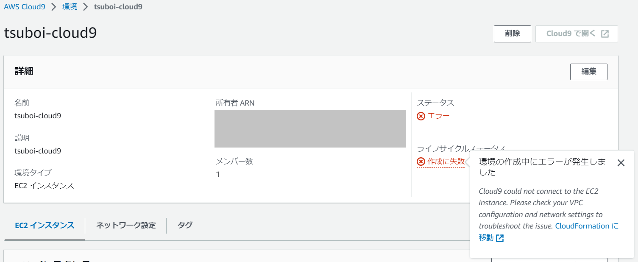The height and width of the screenshot is (262, 638).
Task: Click the redacted 所有者 ARN block
Action: point(310,128)
